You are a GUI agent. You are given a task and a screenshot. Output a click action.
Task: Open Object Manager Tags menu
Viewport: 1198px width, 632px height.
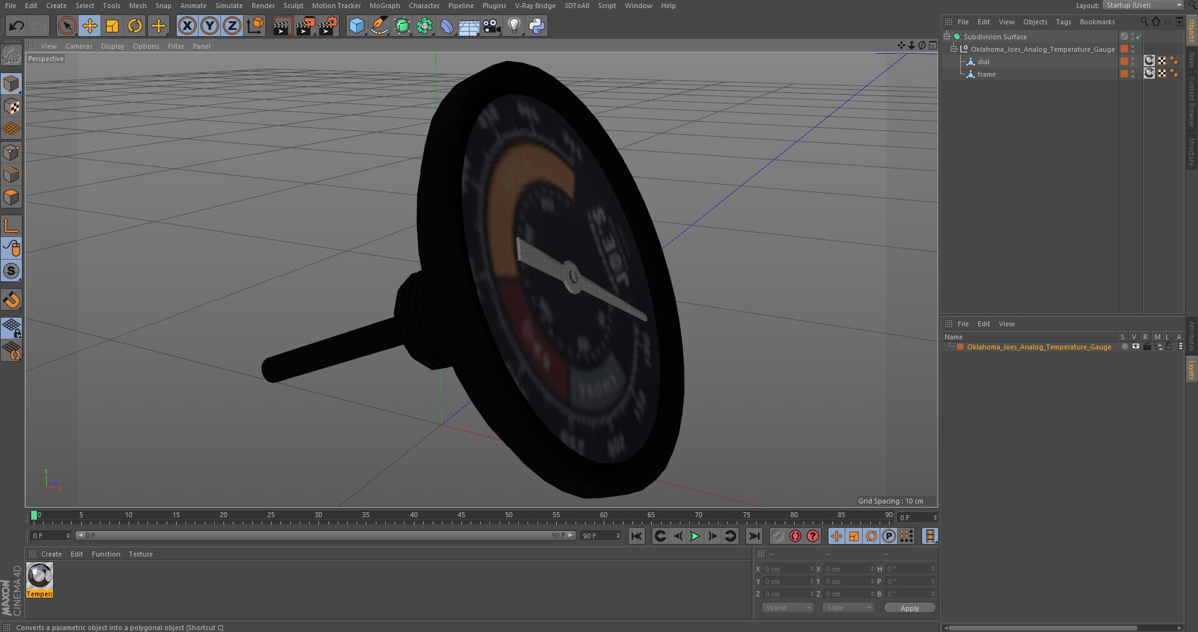(x=1063, y=22)
